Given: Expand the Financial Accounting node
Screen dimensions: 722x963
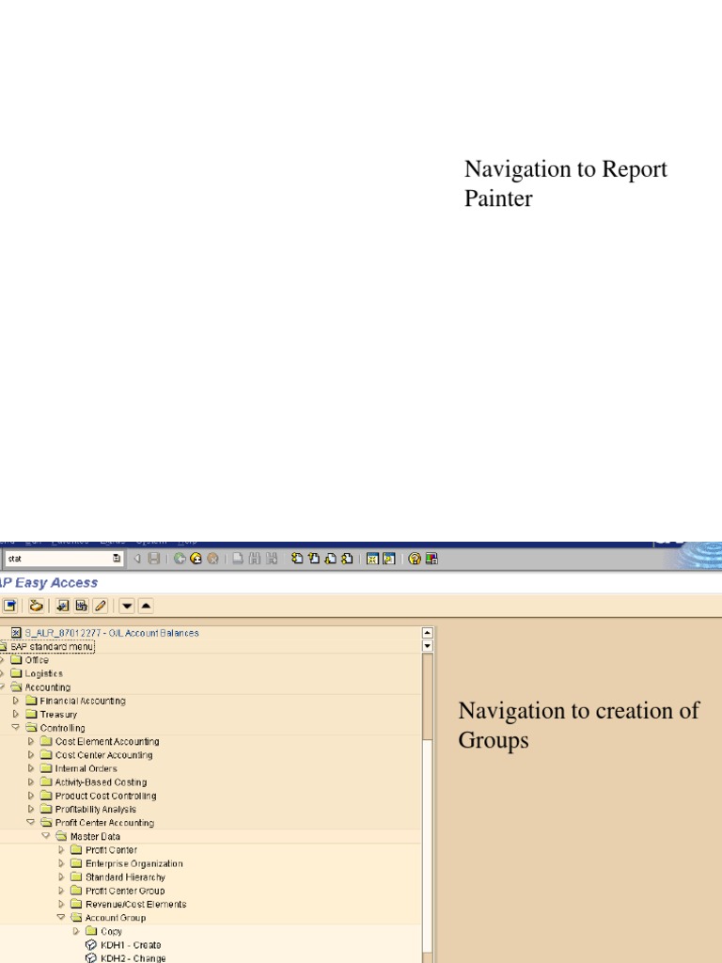Looking at the screenshot, I should tap(15, 701).
